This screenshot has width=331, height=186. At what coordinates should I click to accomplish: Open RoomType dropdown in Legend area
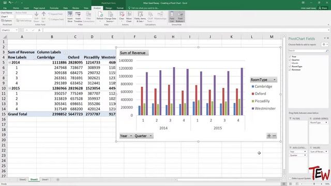tap(326, 122)
